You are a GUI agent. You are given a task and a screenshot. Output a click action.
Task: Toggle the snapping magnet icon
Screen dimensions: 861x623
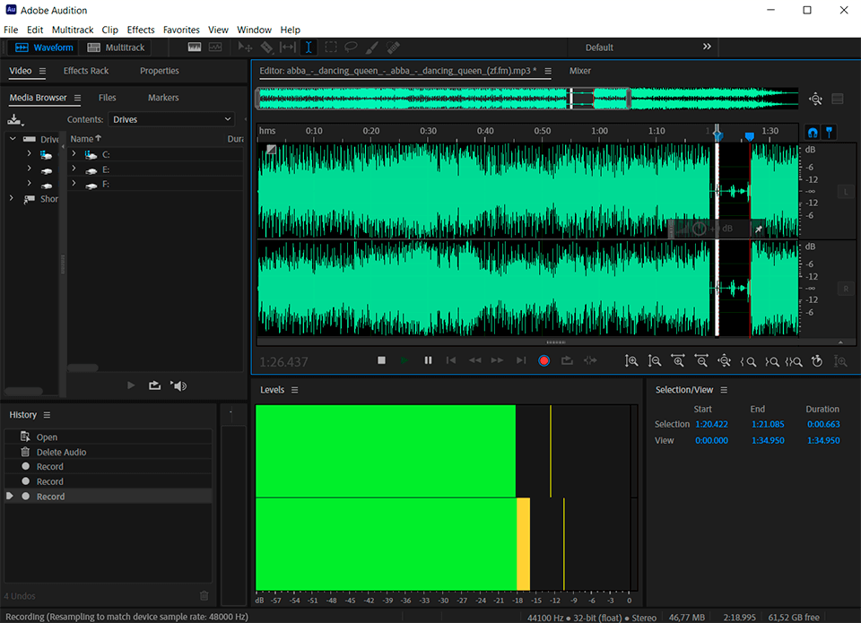click(x=813, y=132)
